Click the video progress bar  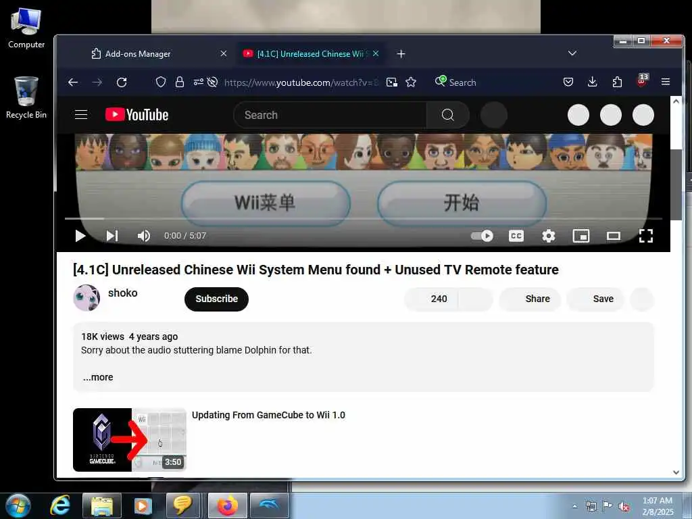tap(363, 218)
